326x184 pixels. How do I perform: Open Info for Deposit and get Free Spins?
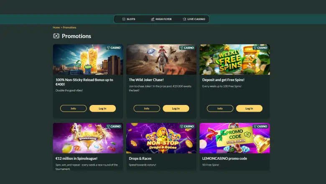tap(220, 108)
